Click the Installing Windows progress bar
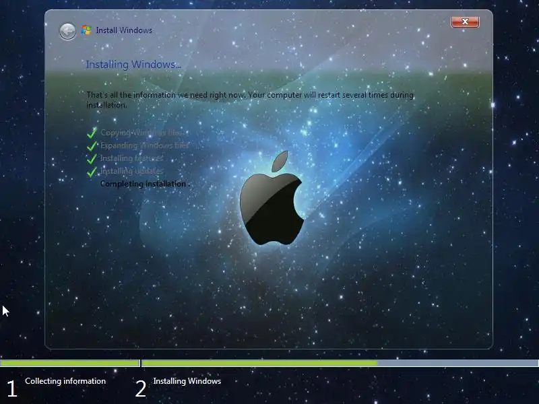The image size is (539, 404). pos(340,363)
